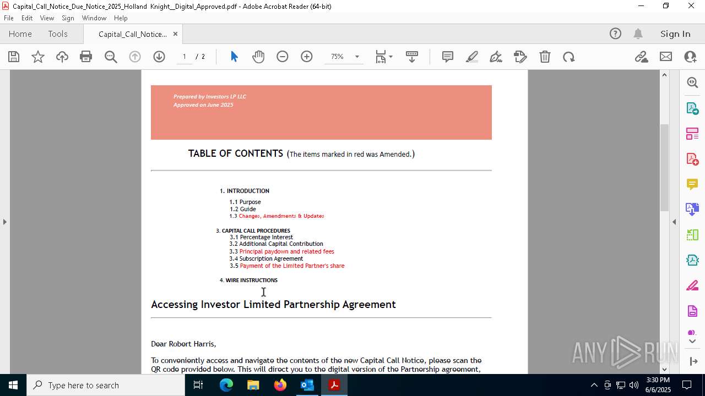This screenshot has width=705, height=396.
Task: Zoom in with plus button
Action: (x=307, y=57)
